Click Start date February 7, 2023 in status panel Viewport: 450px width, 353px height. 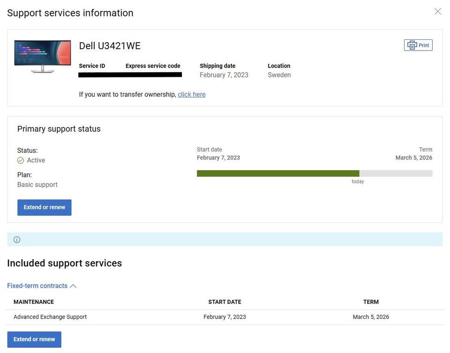pyautogui.click(x=218, y=158)
